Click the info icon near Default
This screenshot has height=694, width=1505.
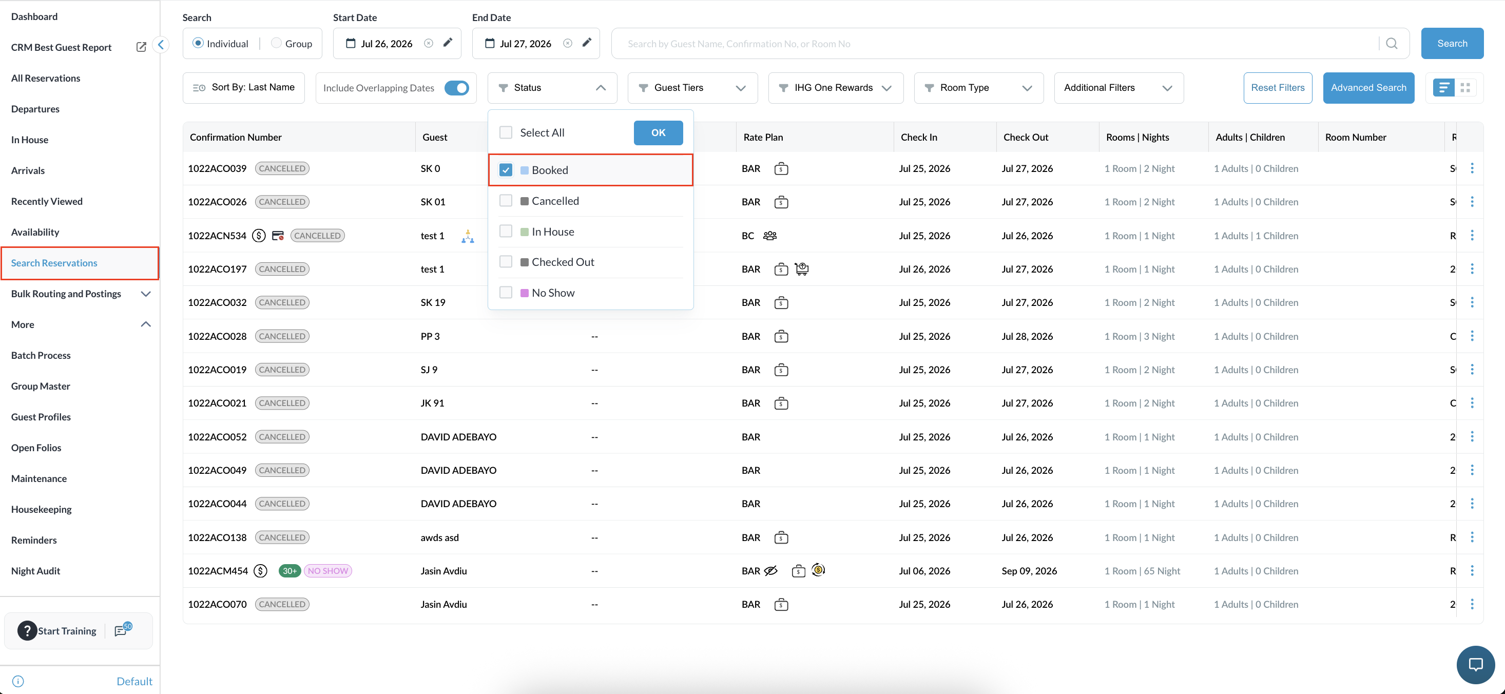[x=18, y=681]
